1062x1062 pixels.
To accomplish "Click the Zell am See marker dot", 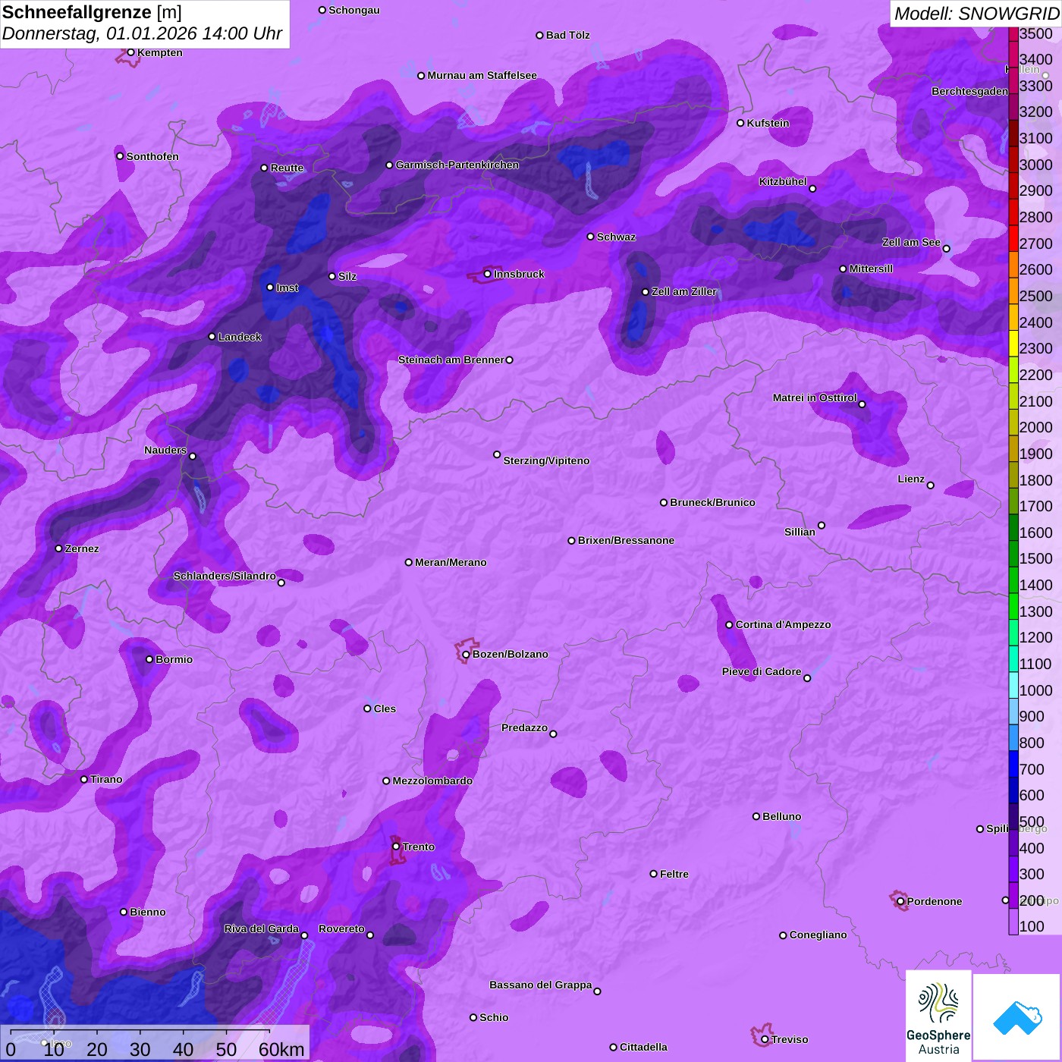I will [946, 249].
